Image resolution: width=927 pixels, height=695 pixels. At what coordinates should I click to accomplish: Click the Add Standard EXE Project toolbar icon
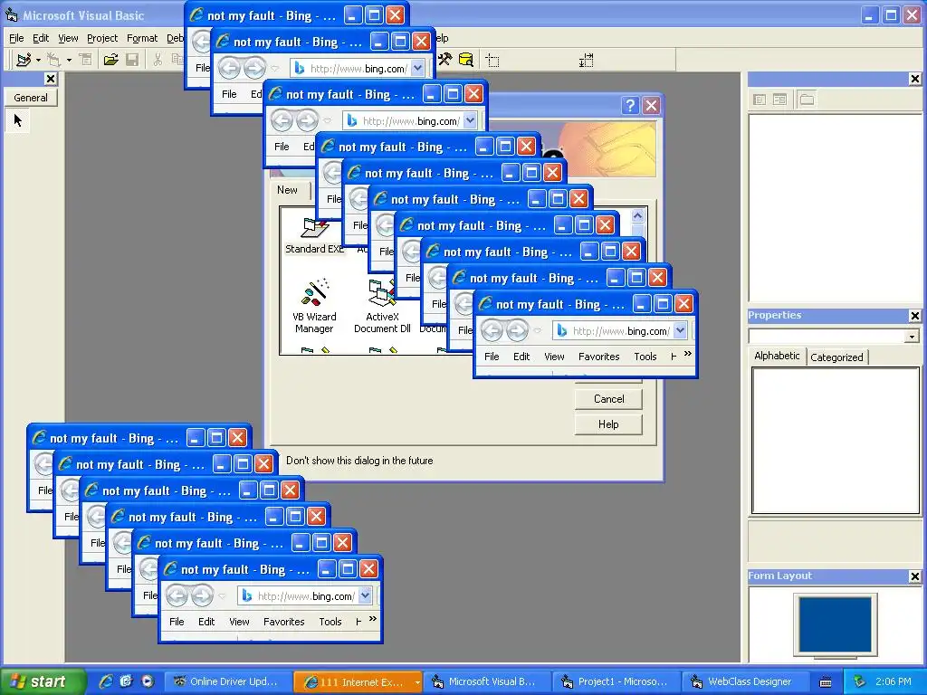[x=24, y=60]
